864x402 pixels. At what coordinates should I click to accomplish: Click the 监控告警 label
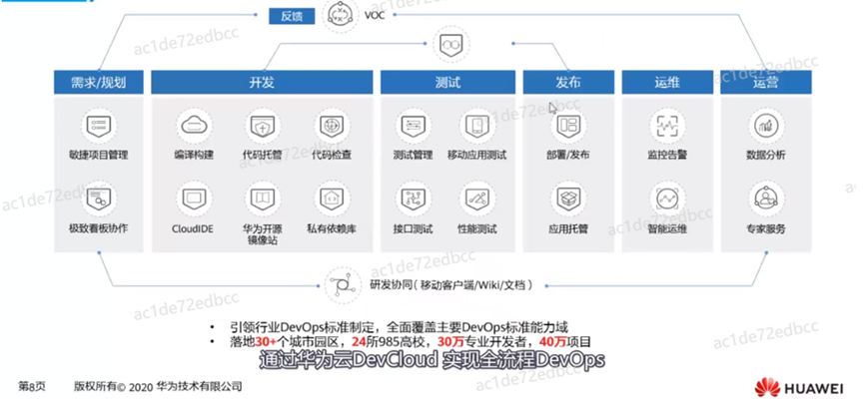[667, 155]
